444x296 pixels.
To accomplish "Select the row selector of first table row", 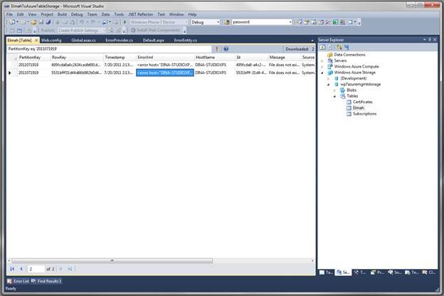I will point(12,65).
